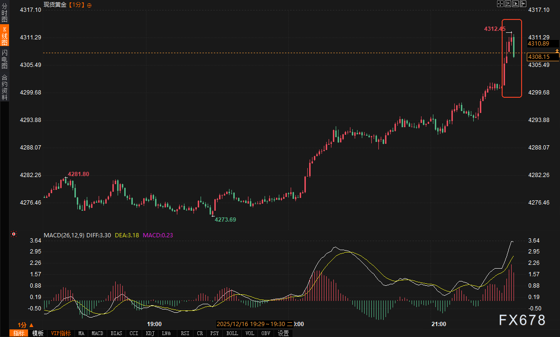Open indicator 设置 settings
This screenshot has width=560, height=337.
[x=283, y=333]
